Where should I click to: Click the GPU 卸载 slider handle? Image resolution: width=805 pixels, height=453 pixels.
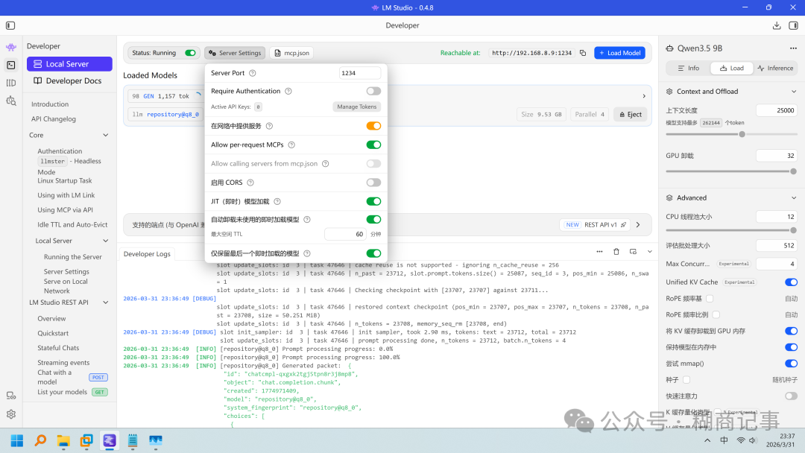793,171
